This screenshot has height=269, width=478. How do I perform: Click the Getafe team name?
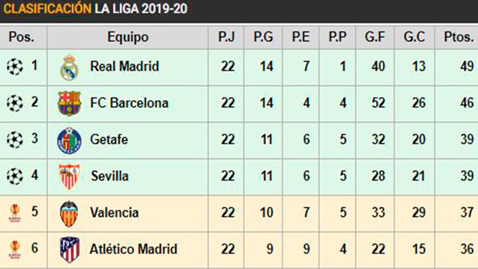[x=109, y=139]
